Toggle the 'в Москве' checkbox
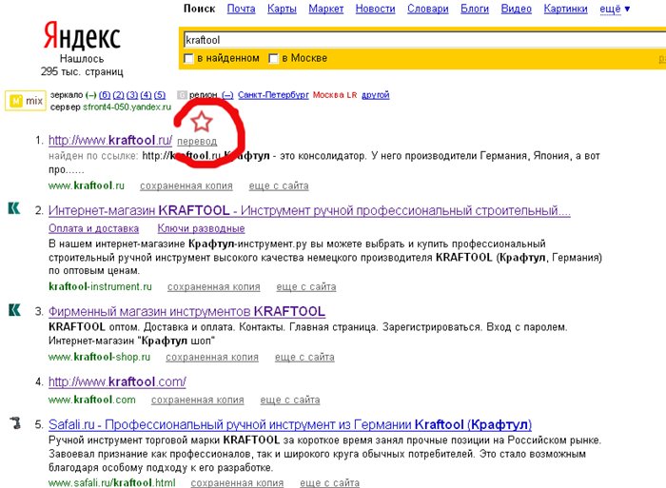Image resolution: width=666 pixels, height=488 pixels. point(273,58)
